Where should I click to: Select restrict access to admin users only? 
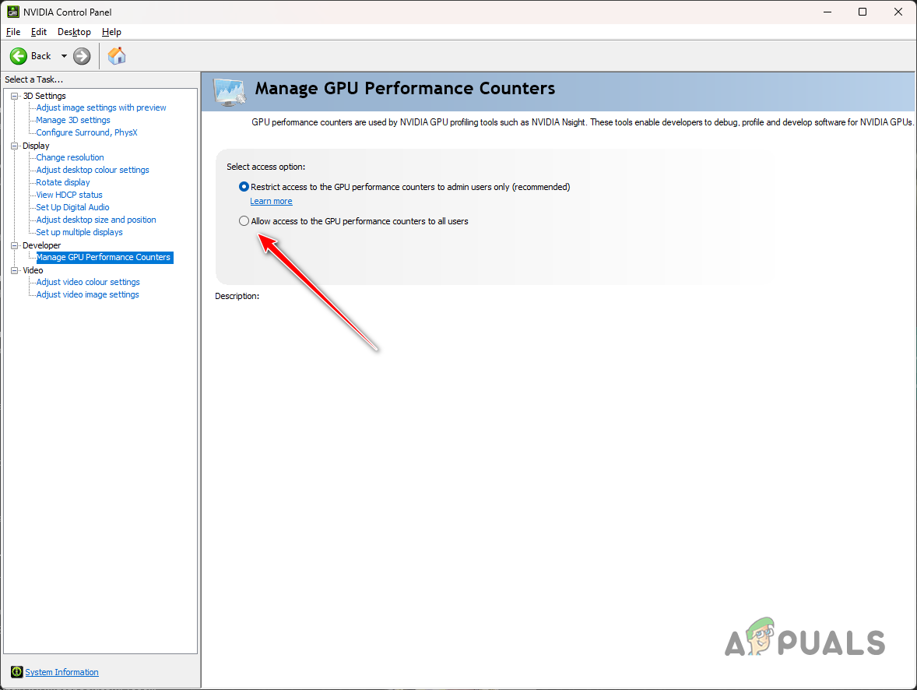coord(244,186)
